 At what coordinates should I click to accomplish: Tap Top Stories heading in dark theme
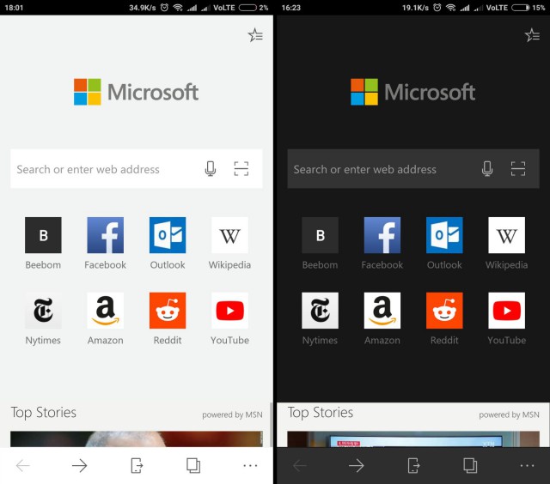tap(321, 413)
